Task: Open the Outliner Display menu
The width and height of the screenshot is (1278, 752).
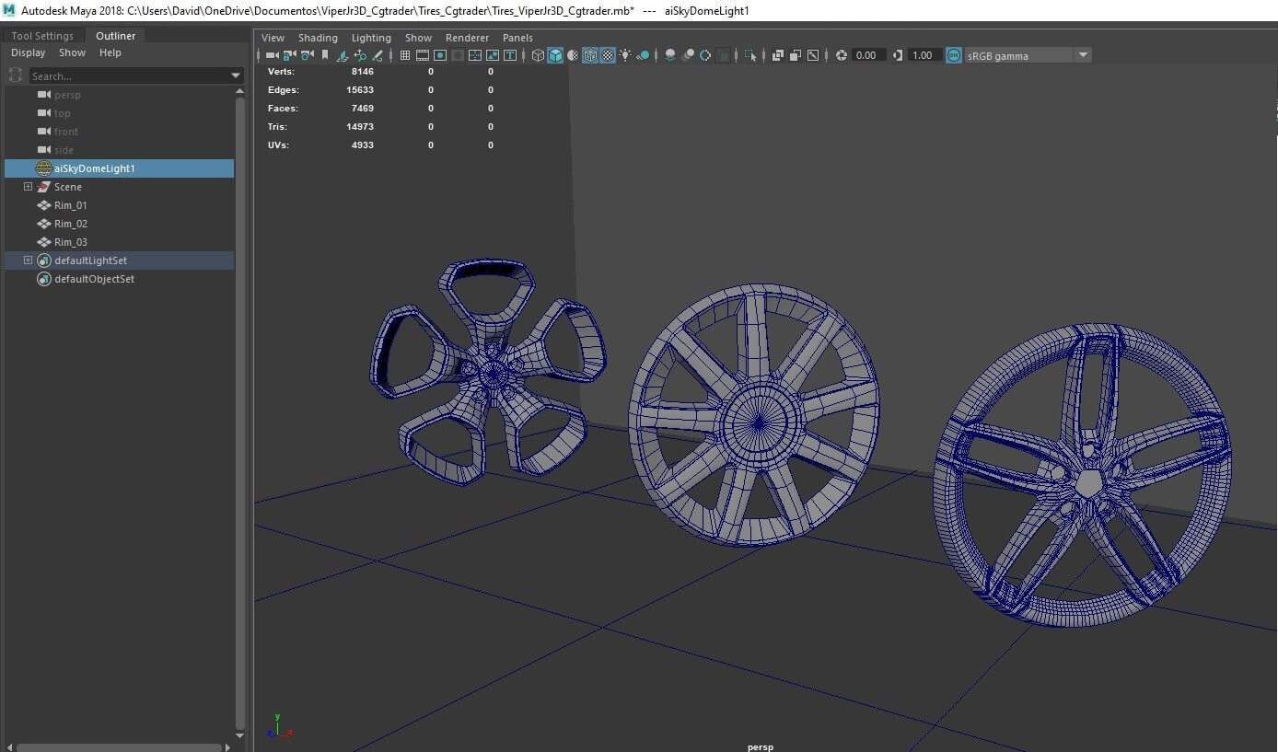Action: tap(28, 52)
